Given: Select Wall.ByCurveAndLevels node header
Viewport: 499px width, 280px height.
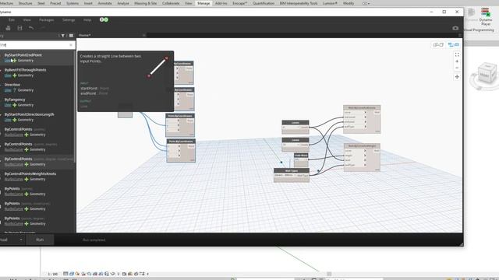Looking at the screenshot, I should pos(362,108).
